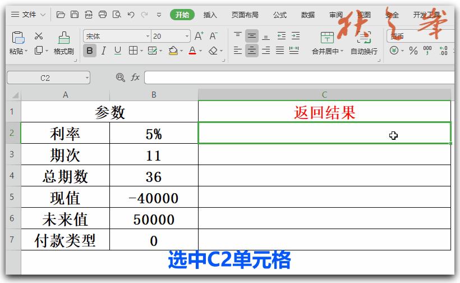Switch to the 开始 tab

click(x=182, y=15)
